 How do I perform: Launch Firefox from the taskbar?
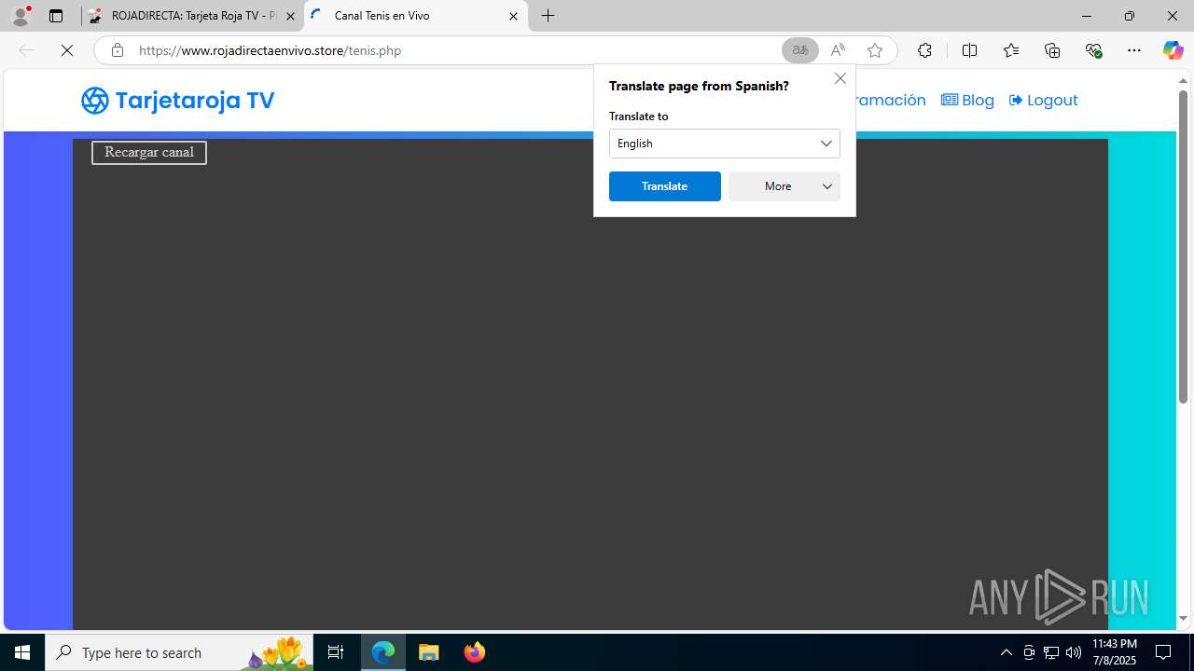(475, 652)
